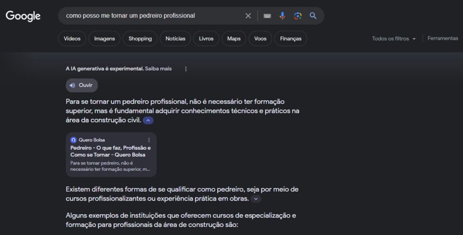This screenshot has width=463, height=235.
Task: Start voice search with microphone icon
Action: [x=282, y=16]
